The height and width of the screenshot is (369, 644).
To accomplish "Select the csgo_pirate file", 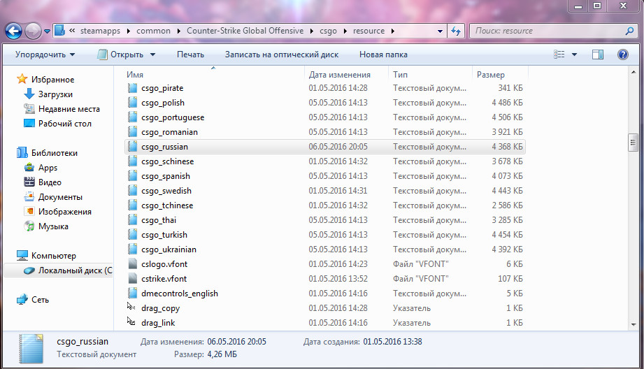I will point(162,88).
